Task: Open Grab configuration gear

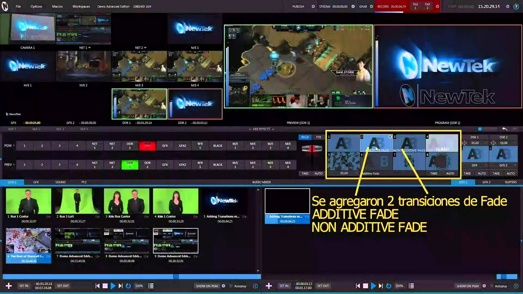Action: (371, 7)
